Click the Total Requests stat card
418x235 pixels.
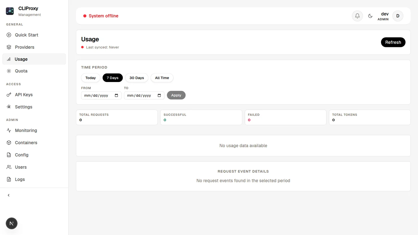point(117,117)
